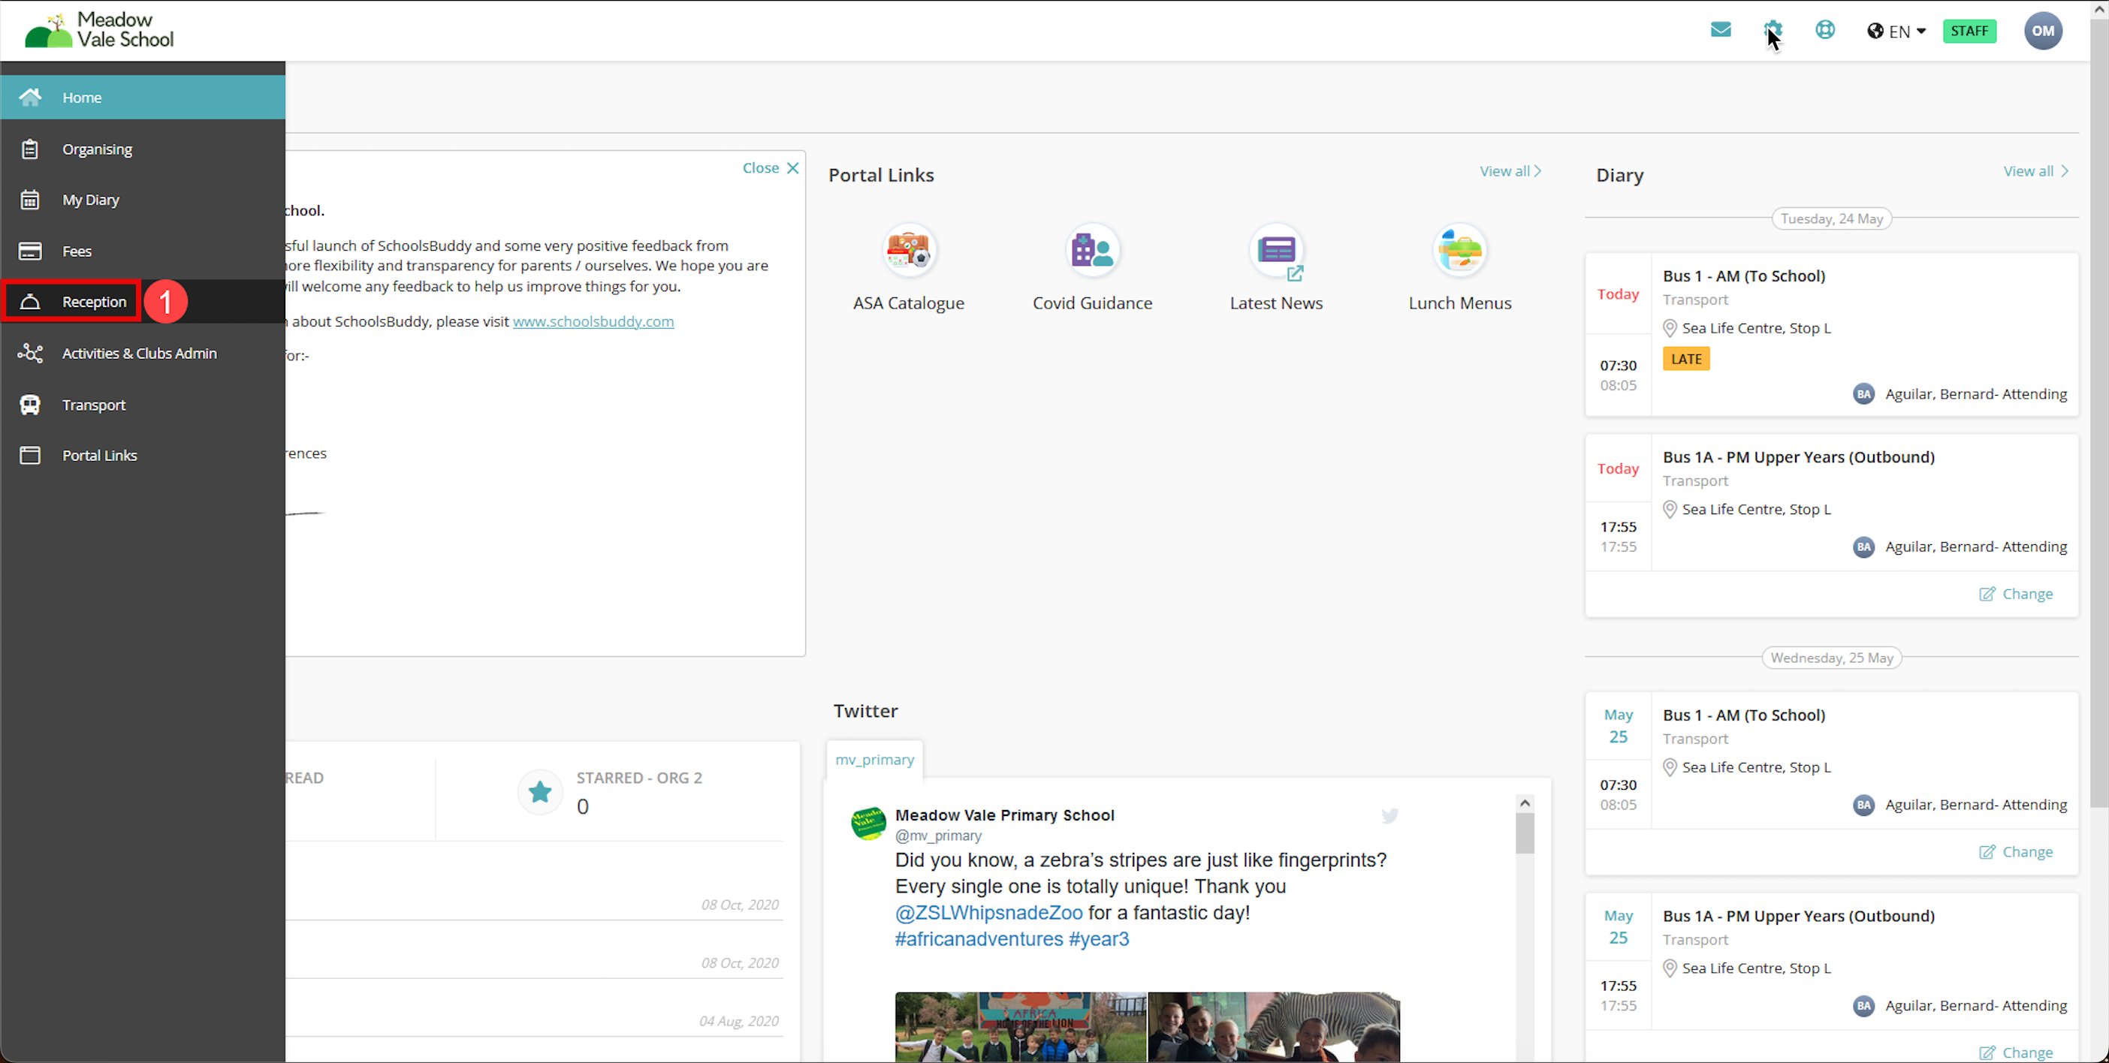Expand the EN language dropdown
Viewport: 2109px width, 1063px height.
pos(1896,31)
